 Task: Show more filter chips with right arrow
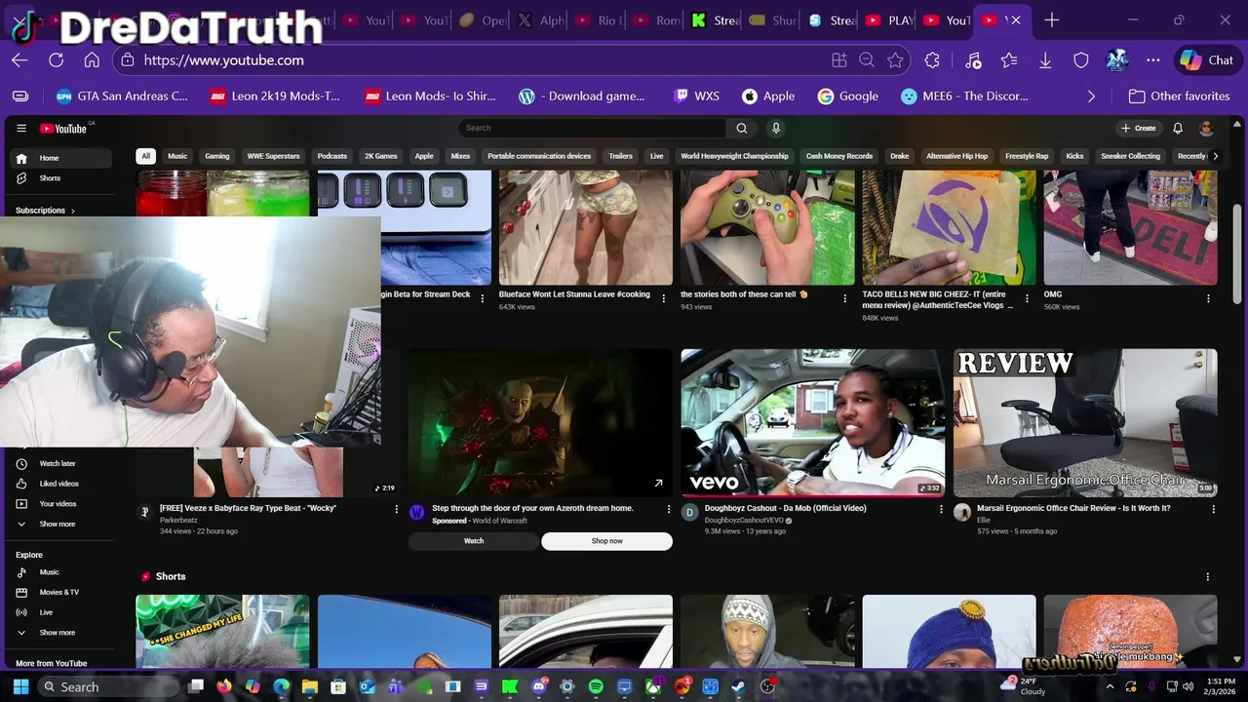(1215, 156)
